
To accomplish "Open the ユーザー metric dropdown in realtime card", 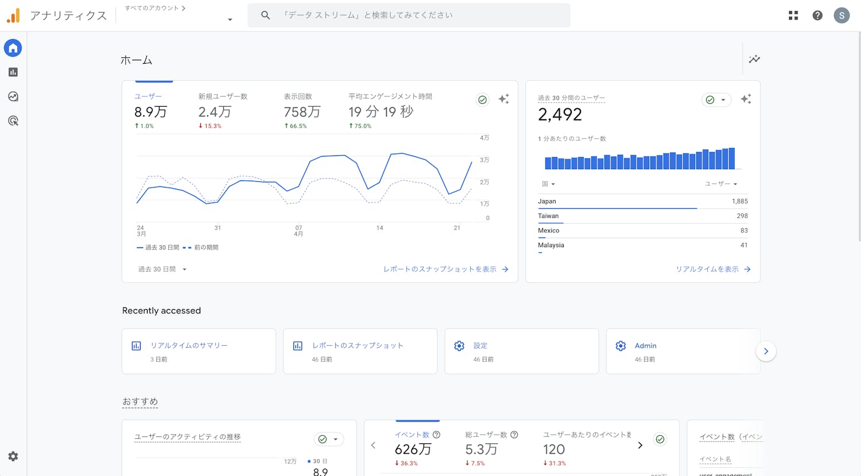I will [720, 184].
